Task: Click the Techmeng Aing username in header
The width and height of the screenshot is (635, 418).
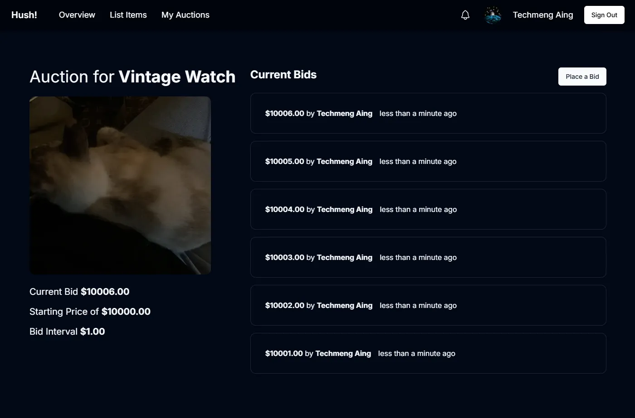Action: coord(543,15)
